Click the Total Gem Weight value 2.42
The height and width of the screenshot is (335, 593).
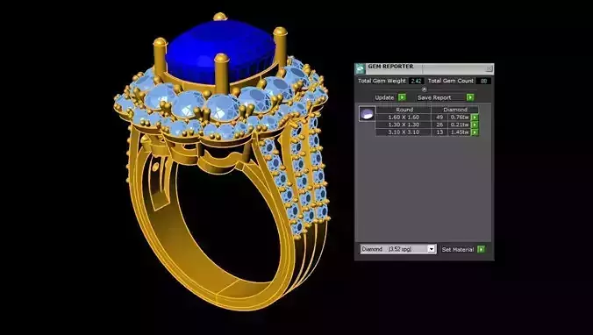(416, 81)
